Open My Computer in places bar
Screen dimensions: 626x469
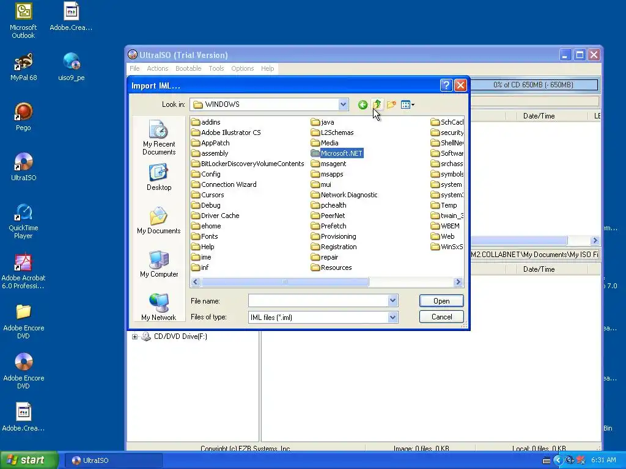coord(159,264)
